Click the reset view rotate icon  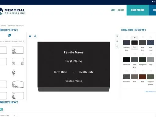tap(117, 47)
